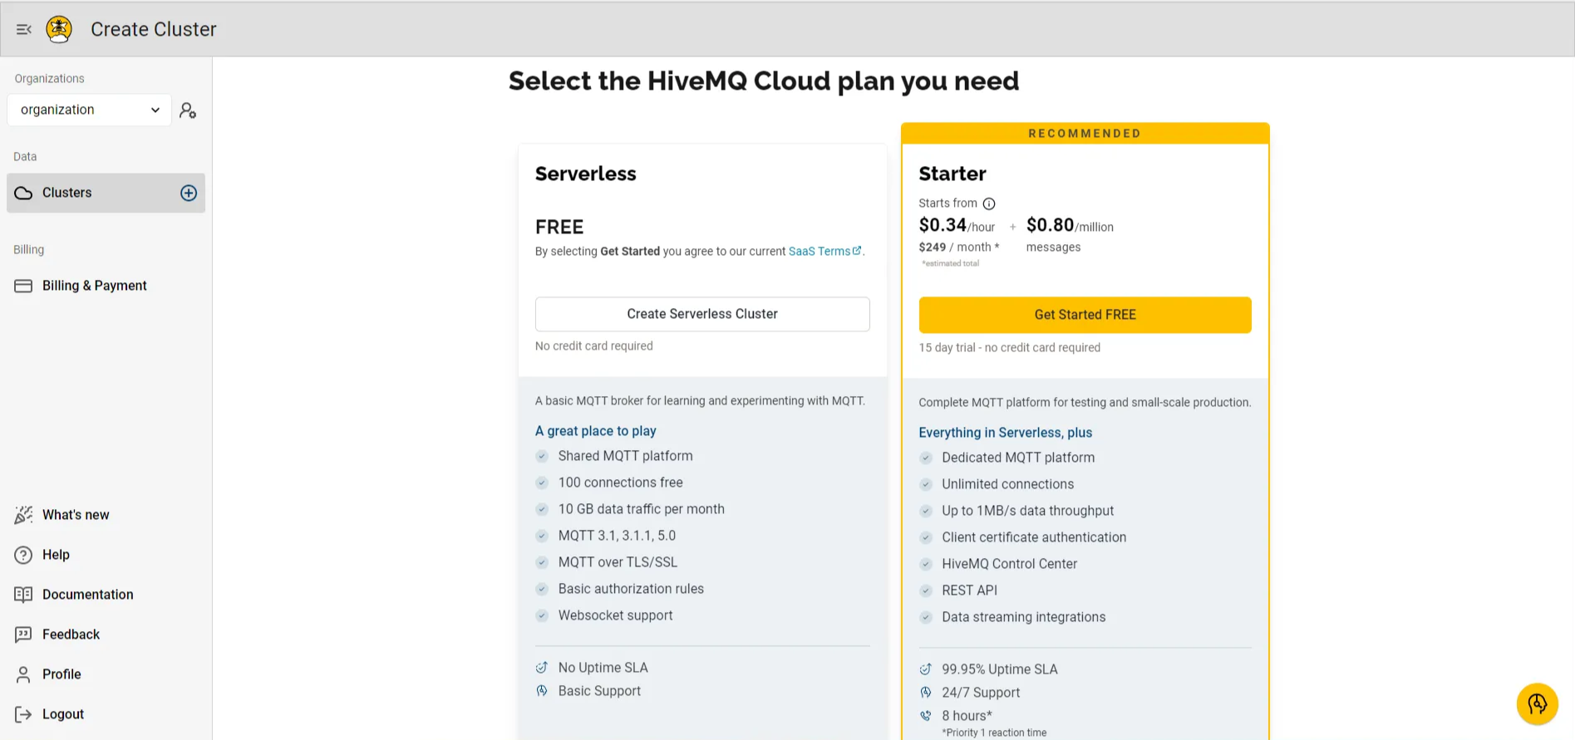
Task: Click "Up to 1MB/s data throughput"
Action: tap(1027, 511)
